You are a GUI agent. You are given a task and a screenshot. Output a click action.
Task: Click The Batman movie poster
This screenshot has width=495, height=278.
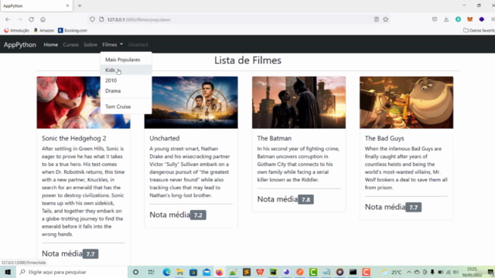point(299,103)
